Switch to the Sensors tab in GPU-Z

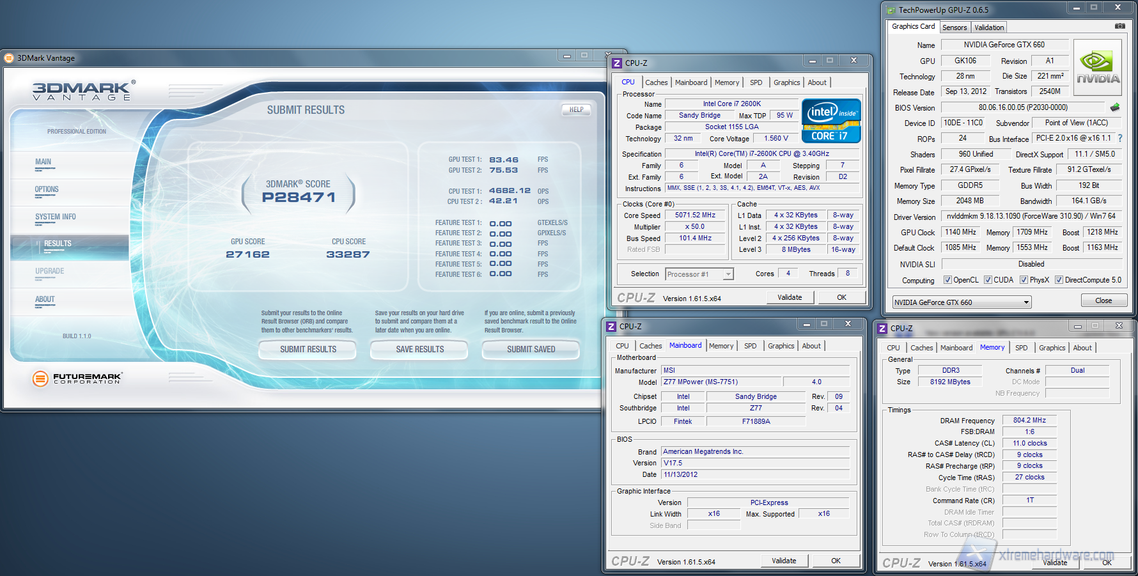click(x=955, y=27)
